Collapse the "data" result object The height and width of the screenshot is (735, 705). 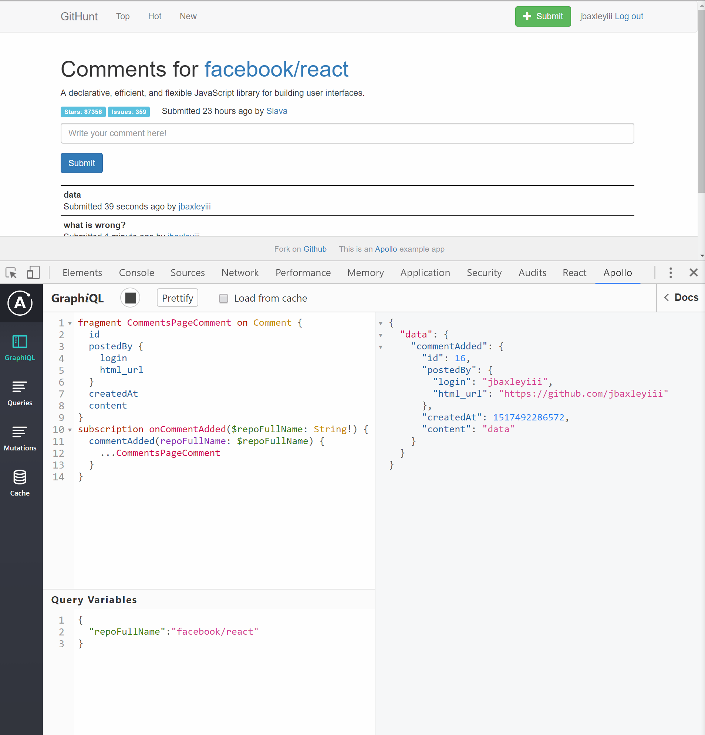pos(381,335)
